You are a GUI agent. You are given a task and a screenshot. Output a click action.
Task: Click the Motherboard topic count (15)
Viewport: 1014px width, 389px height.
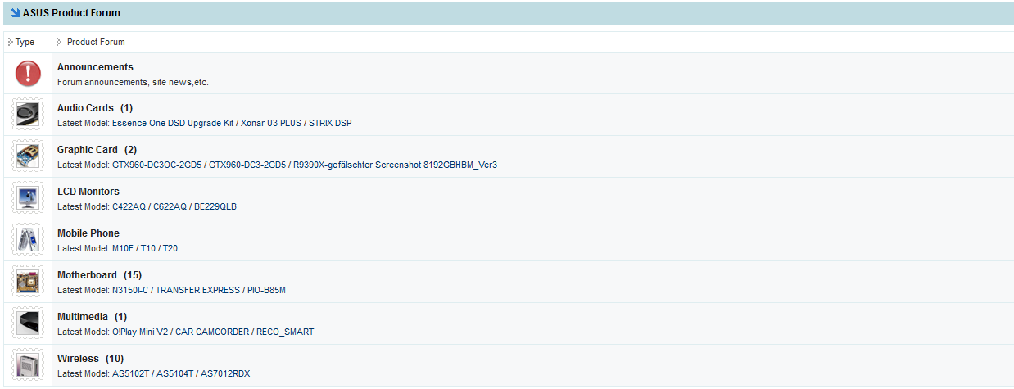pyautogui.click(x=133, y=275)
